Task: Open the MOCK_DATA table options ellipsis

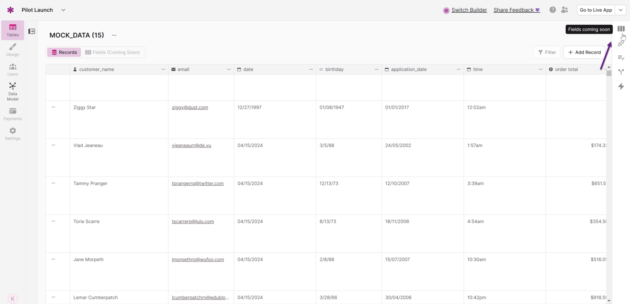Action: (x=114, y=35)
